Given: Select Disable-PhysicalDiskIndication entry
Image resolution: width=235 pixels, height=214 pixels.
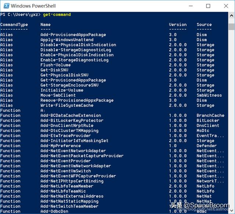Looking at the screenshot, I should pos(78,45).
